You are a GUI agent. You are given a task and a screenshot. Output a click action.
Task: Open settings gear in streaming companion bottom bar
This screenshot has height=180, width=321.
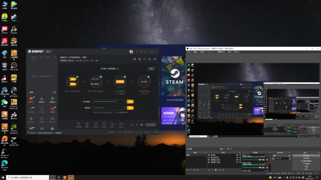pos(142,125)
